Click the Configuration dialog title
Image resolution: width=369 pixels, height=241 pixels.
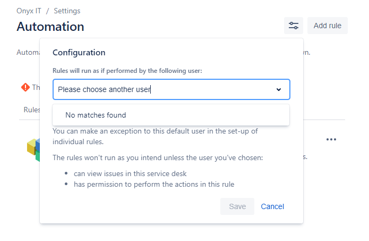pos(79,52)
